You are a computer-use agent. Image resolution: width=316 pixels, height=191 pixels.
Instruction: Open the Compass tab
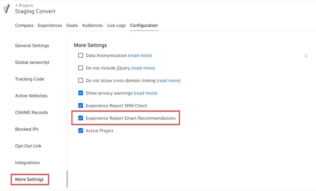click(24, 26)
